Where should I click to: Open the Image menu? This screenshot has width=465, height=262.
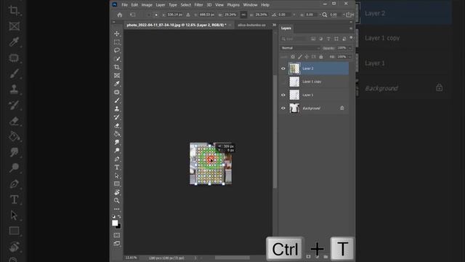[147, 5]
